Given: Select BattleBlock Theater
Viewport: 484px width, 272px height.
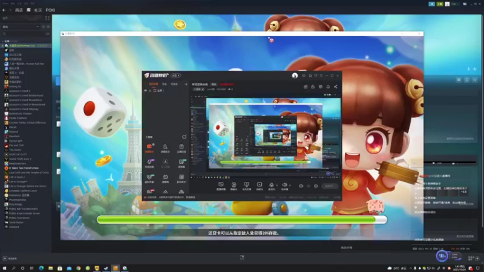Looking at the screenshot, I should [x=21, y=114].
